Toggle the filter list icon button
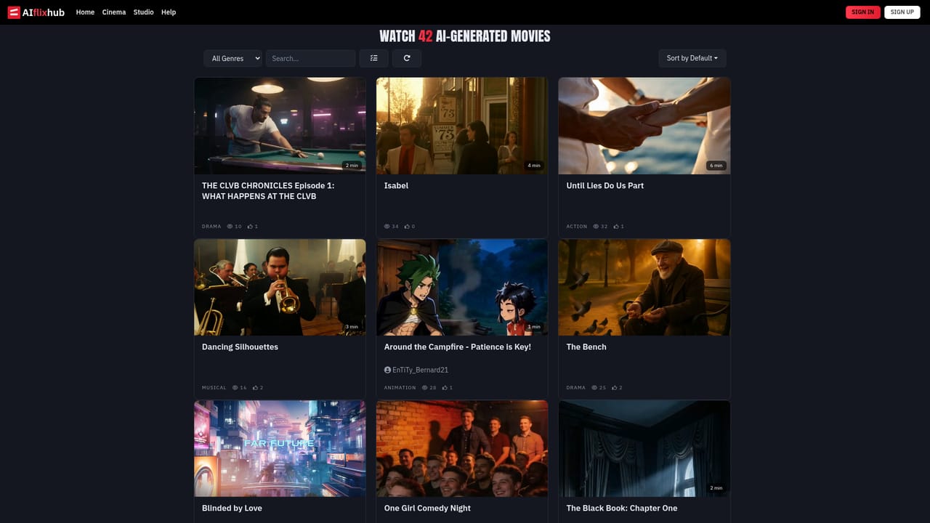 [x=373, y=58]
